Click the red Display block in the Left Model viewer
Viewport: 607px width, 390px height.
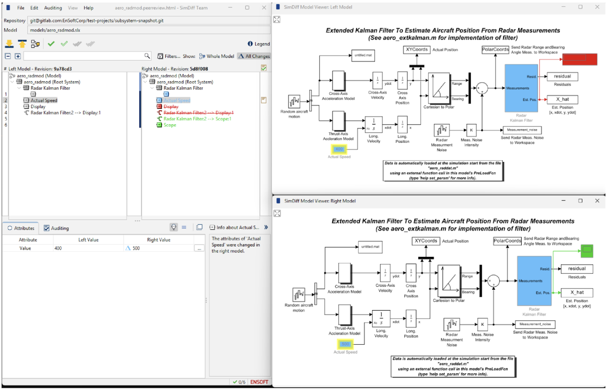click(580, 59)
